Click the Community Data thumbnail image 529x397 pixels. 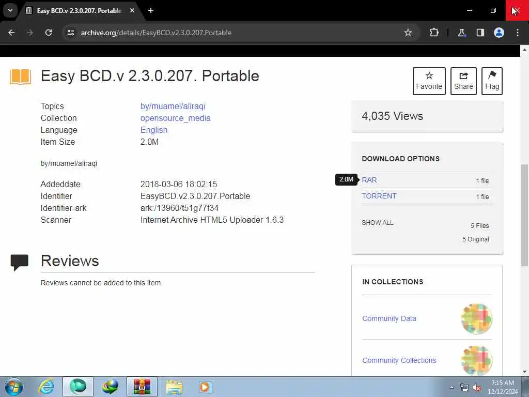click(x=476, y=318)
